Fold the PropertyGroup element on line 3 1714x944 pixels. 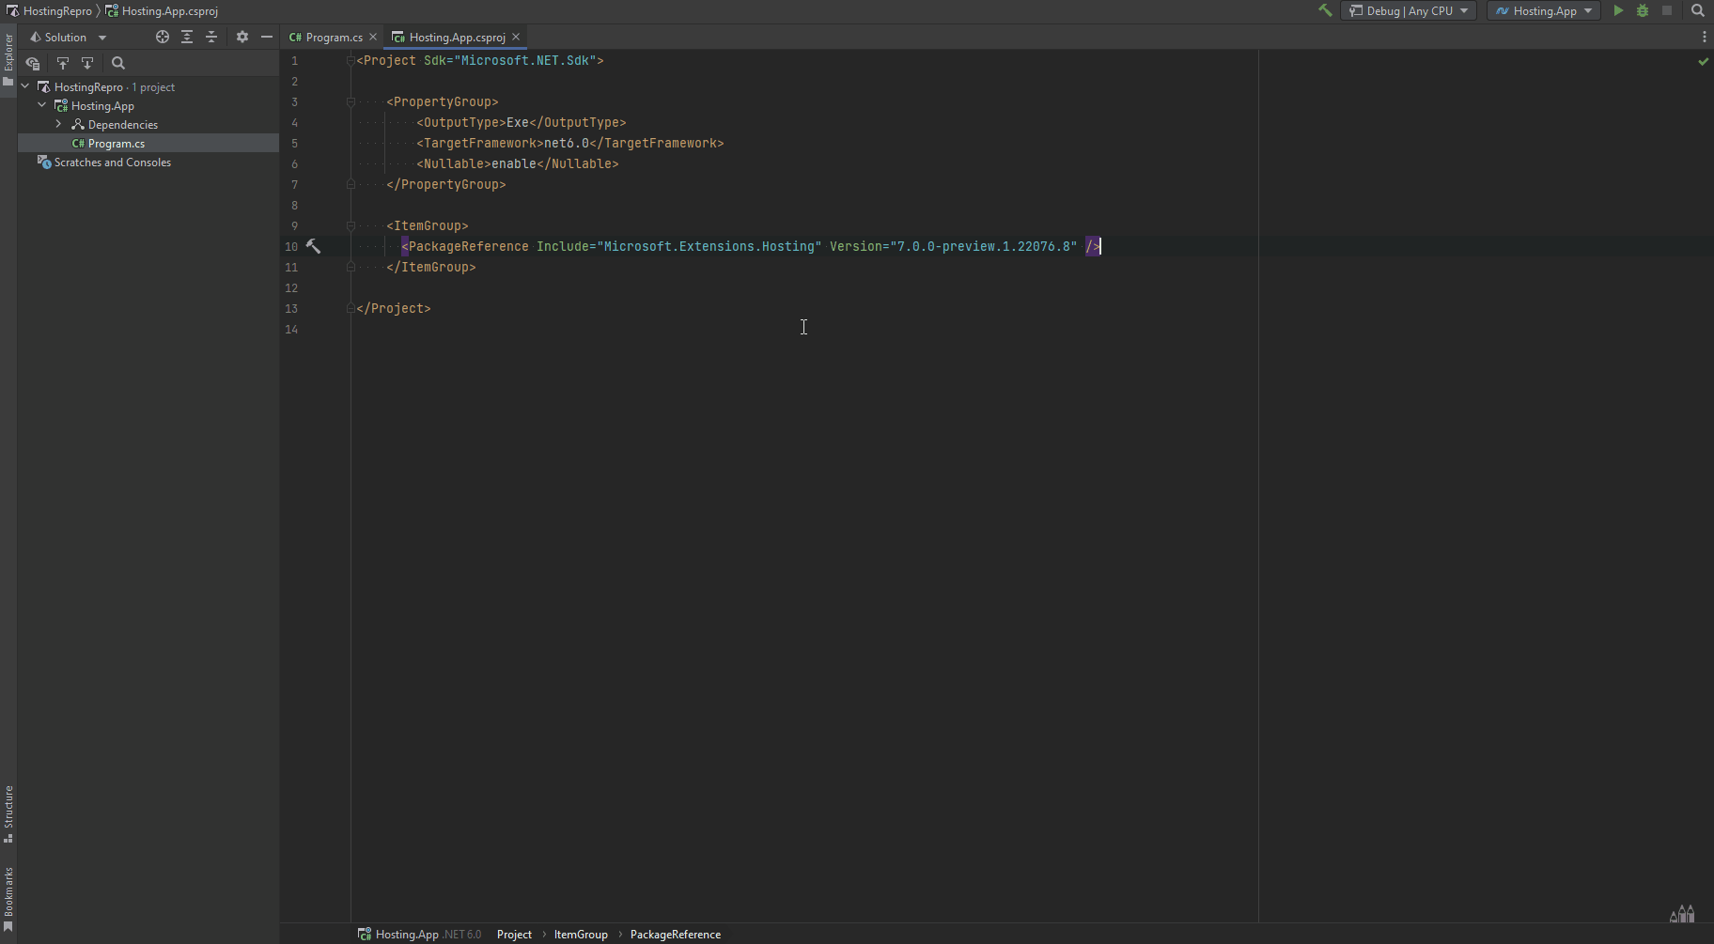(x=351, y=101)
